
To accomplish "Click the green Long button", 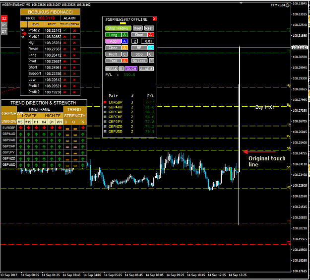I will coord(113,35).
